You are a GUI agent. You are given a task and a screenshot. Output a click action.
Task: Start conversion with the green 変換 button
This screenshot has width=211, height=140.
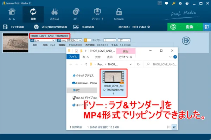[x=185, y=27]
